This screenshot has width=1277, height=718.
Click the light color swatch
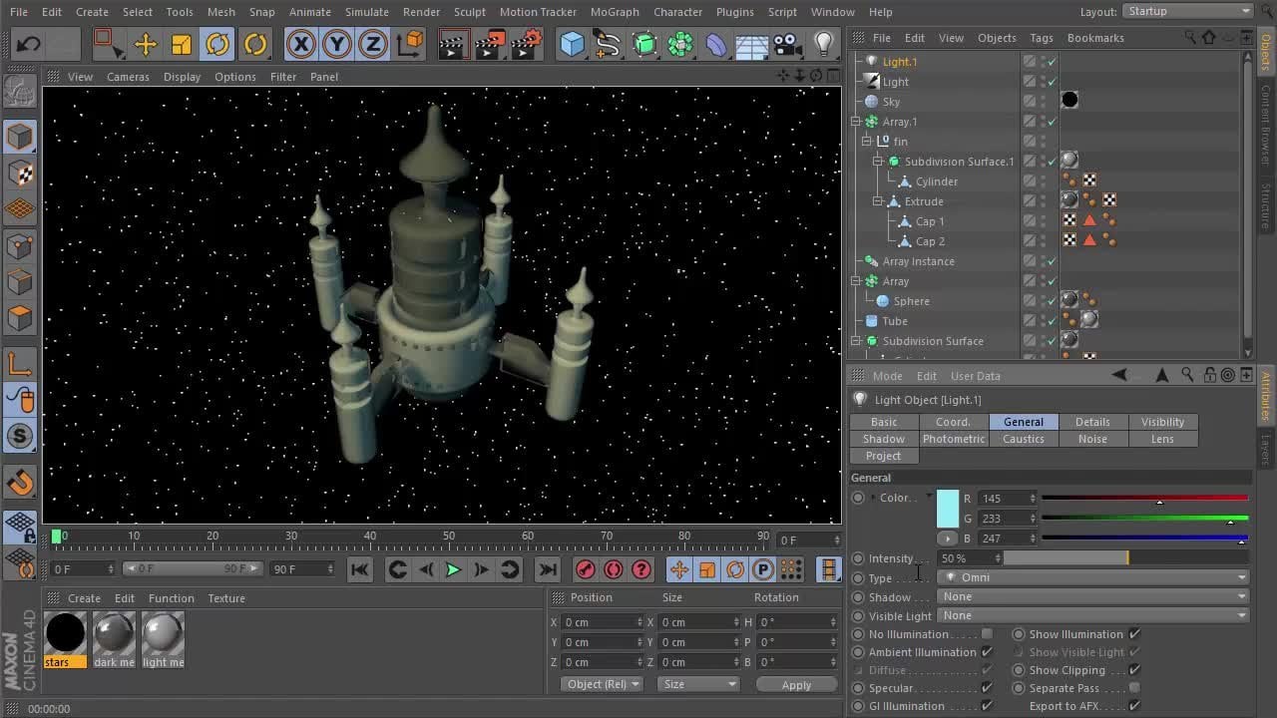(947, 509)
